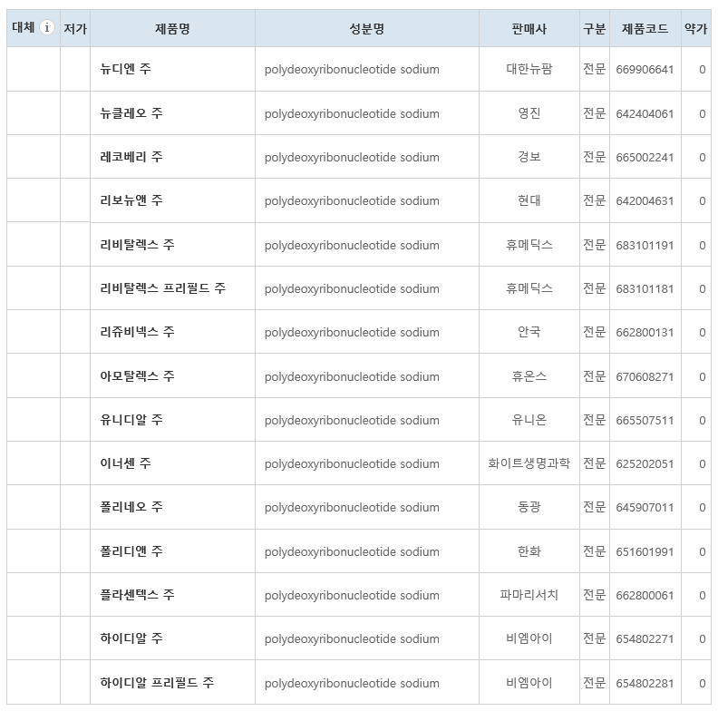Image resolution: width=718 pixels, height=711 pixels.
Task: Click seller 휴메딕스 in 리비탈렉스 프리필드 주 row
Action: click(x=529, y=288)
